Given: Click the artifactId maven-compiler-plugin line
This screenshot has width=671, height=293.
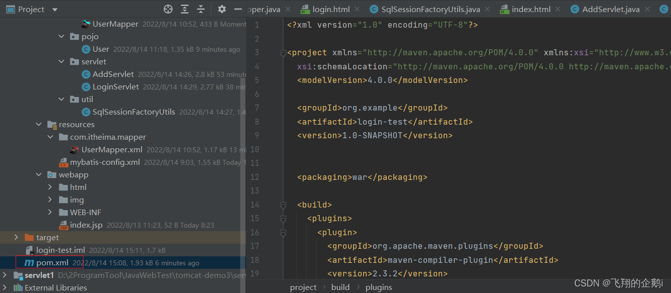Looking at the screenshot, I should click(x=442, y=260).
